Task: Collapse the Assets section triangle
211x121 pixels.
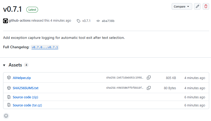Action: coord(4,65)
